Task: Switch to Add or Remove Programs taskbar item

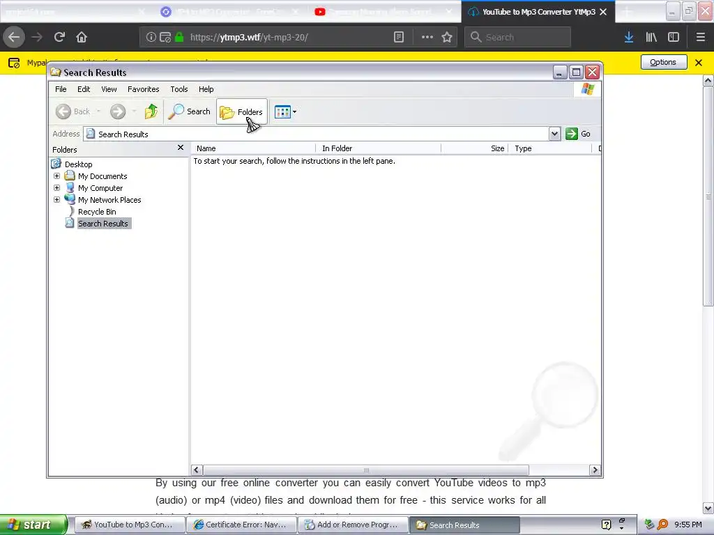Action: pos(353,525)
